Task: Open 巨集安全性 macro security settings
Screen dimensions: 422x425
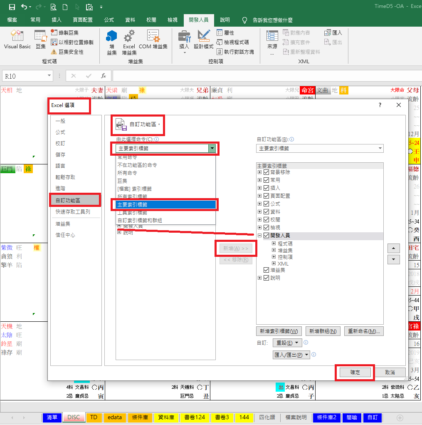Action: 67,52
